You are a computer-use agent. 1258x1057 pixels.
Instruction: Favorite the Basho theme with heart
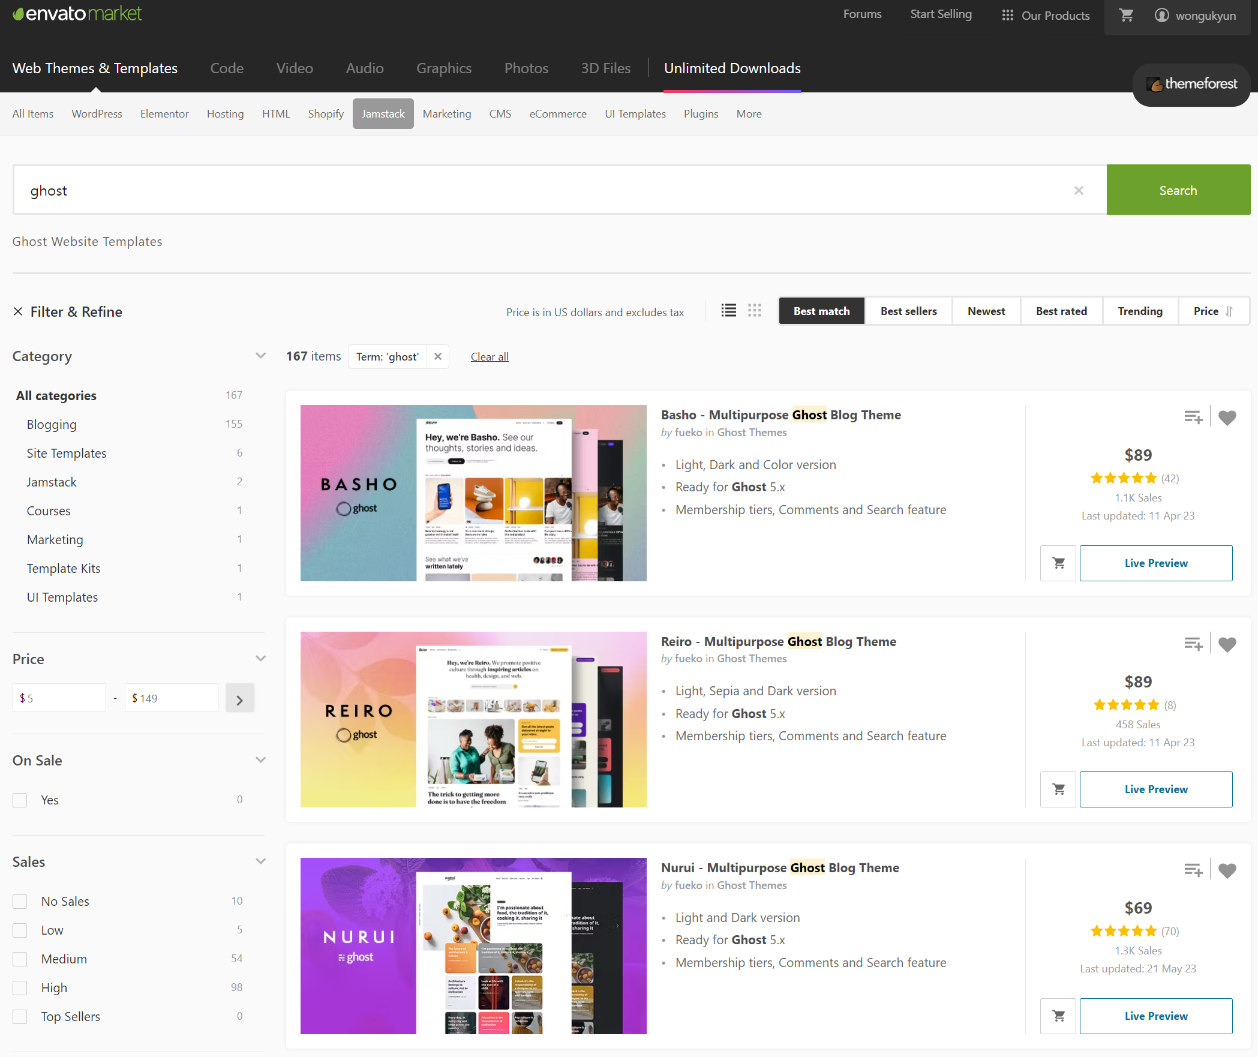(1227, 418)
